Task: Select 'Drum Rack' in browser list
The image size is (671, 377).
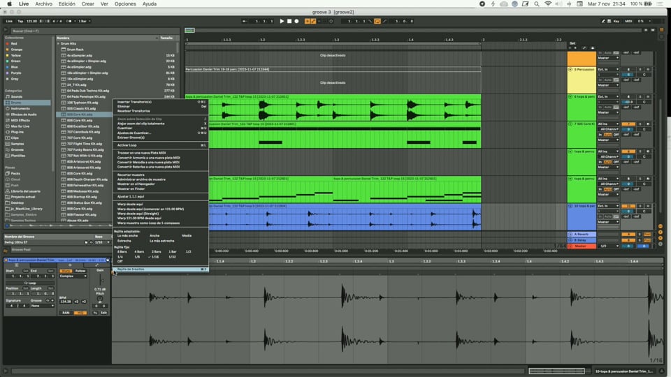Action: coord(75,50)
